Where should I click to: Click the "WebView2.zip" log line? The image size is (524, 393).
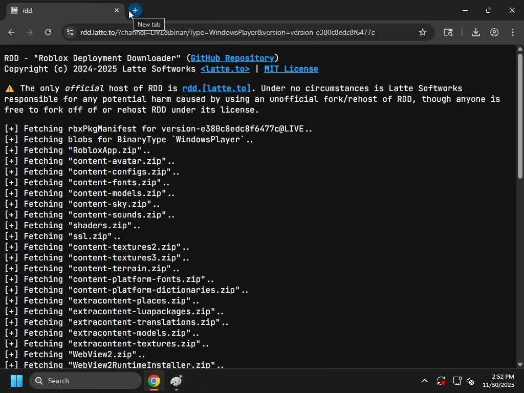tap(75, 354)
